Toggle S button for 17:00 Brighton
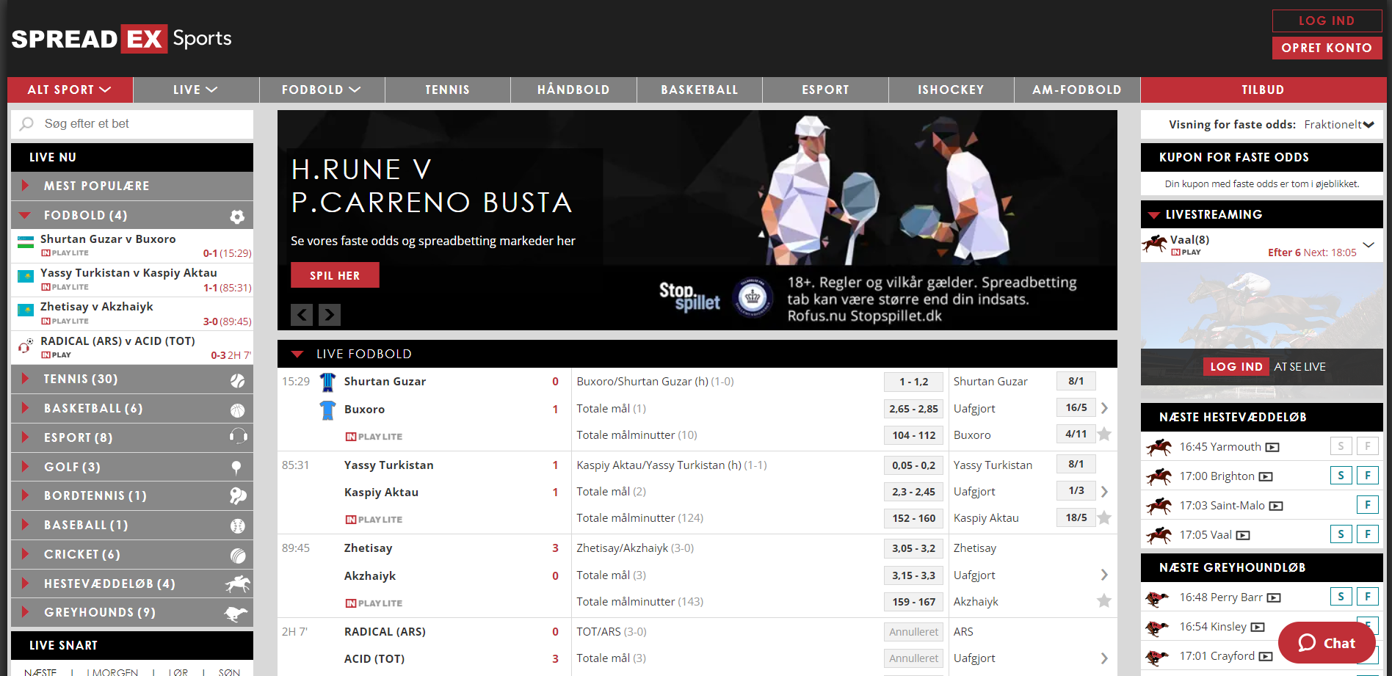This screenshot has height=676, width=1392. pyautogui.click(x=1341, y=476)
